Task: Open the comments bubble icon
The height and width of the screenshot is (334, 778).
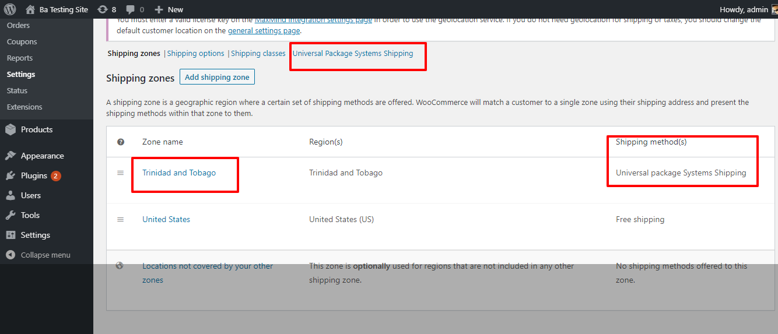Action: tap(131, 9)
